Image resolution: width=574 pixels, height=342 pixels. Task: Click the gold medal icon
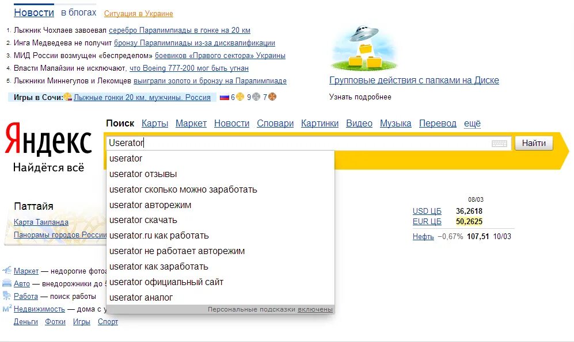pos(240,97)
